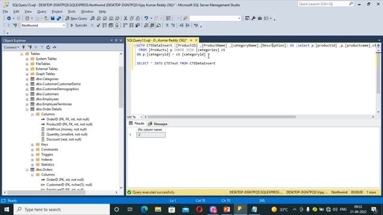
Task: Click Task View icon on taskbar
Action: pos(130,210)
